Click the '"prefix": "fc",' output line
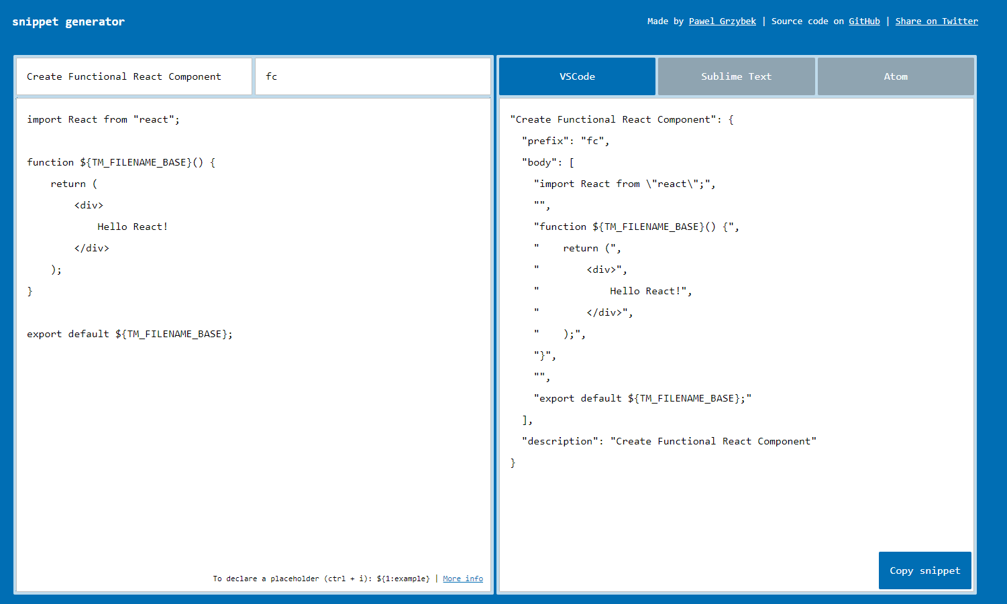The image size is (1007, 604). [566, 141]
